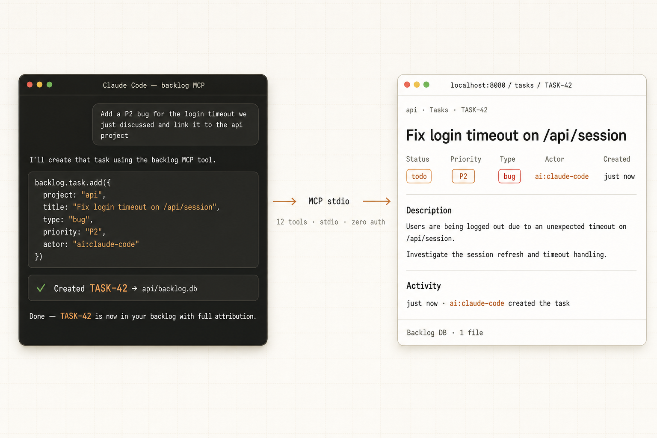Image resolution: width=657 pixels, height=438 pixels.
Task: Select the 'TASK-42' breadcrumb item
Action: pos(474,110)
